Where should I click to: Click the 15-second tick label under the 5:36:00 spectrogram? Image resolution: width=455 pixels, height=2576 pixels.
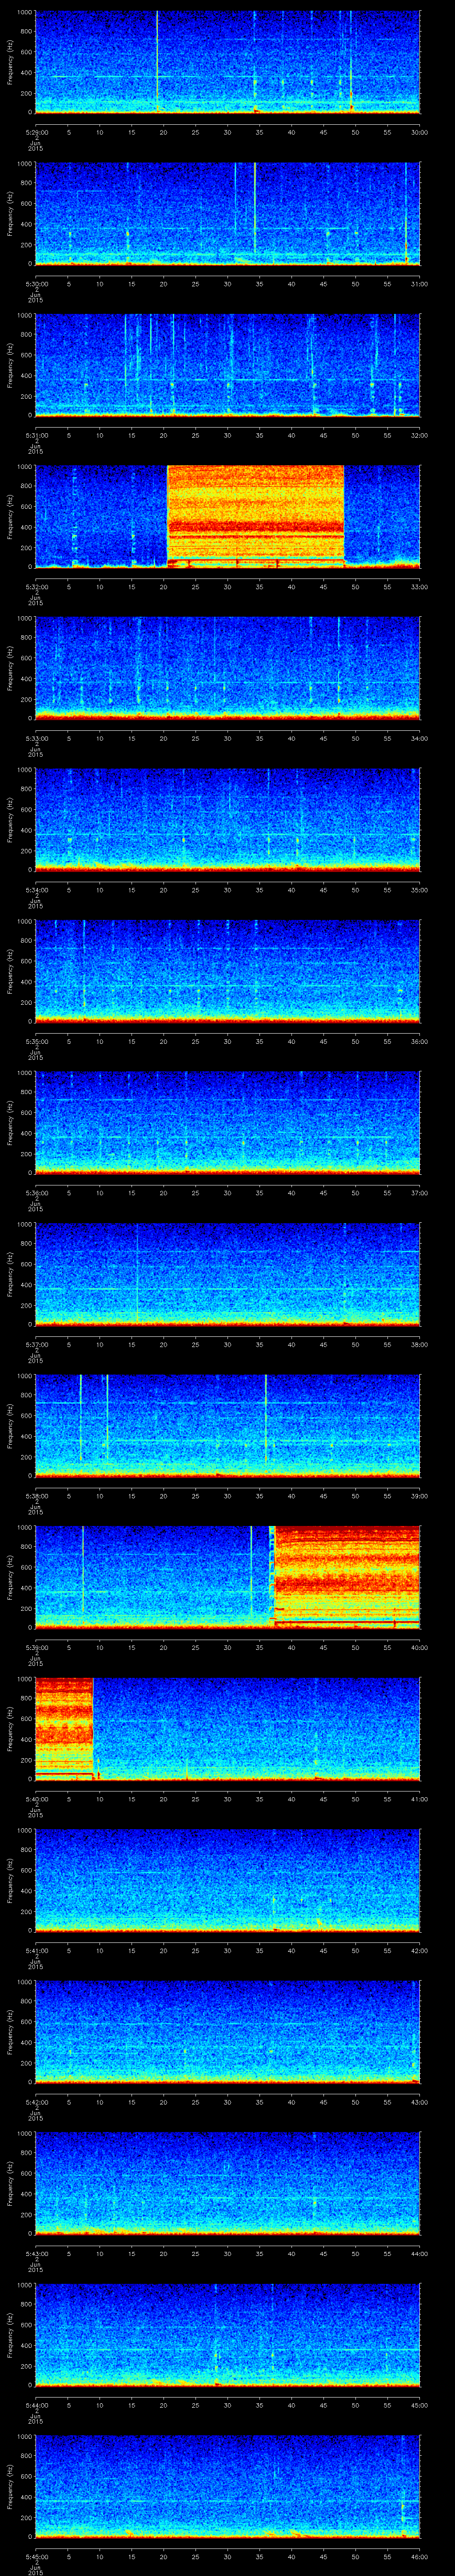coord(132,1193)
